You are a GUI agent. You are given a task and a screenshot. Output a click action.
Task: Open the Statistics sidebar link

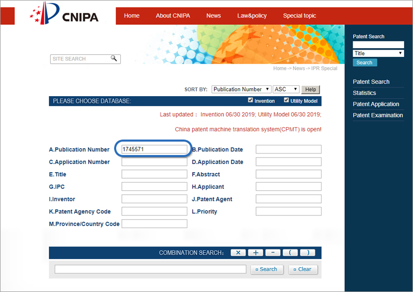point(364,93)
